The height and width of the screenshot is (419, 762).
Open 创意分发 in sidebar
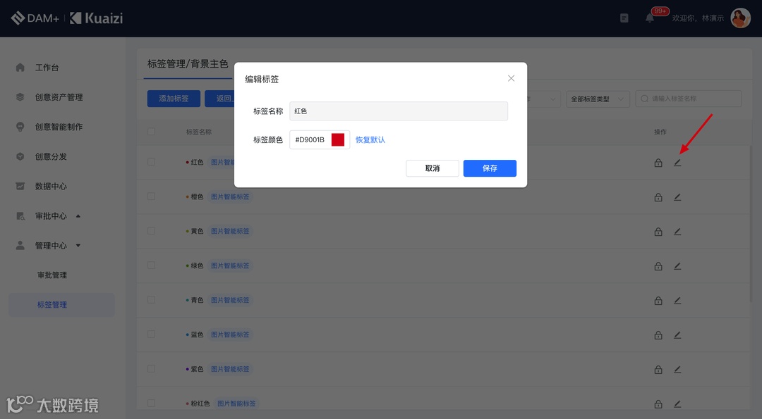[x=51, y=156]
